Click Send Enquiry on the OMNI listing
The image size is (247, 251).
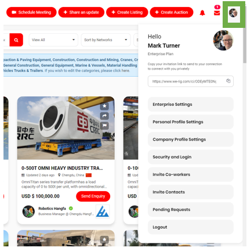pyautogui.click(x=93, y=196)
